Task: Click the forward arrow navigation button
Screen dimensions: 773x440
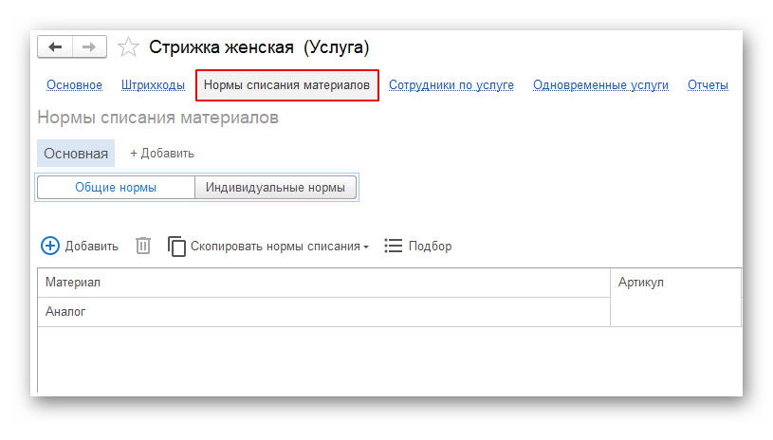Action: [x=89, y=46]
